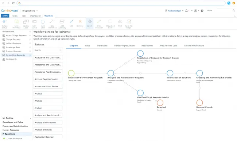Open Incident Requests in sidebar
The height and width of the screenshot is (141, 237).
[13, 43]
